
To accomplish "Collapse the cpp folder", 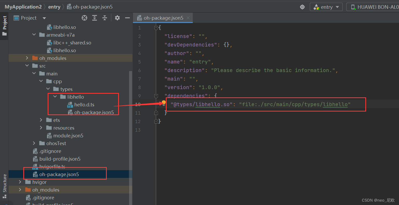I will (41, 81).
